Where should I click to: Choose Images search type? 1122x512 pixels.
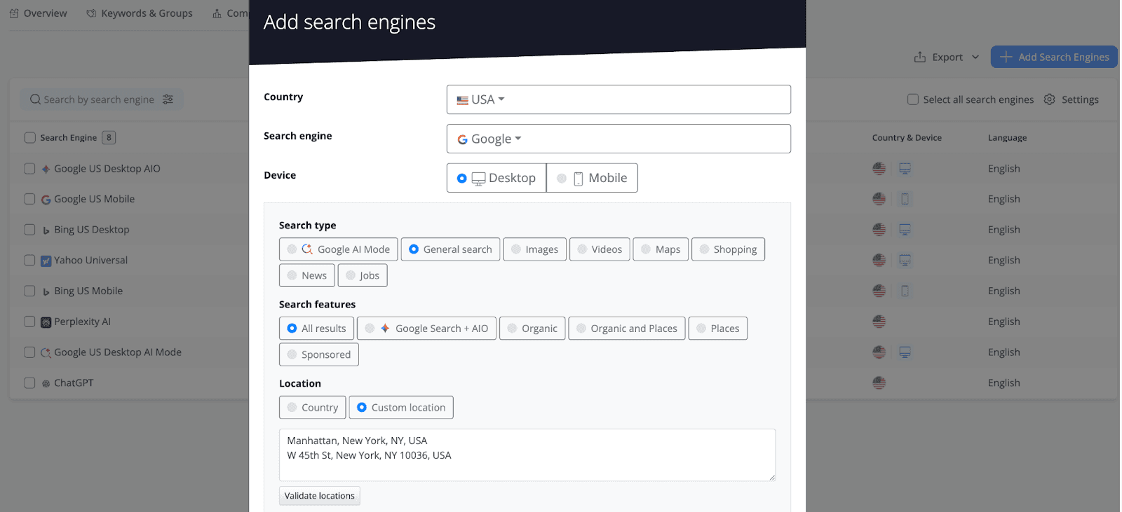click(x=535, y=249)
